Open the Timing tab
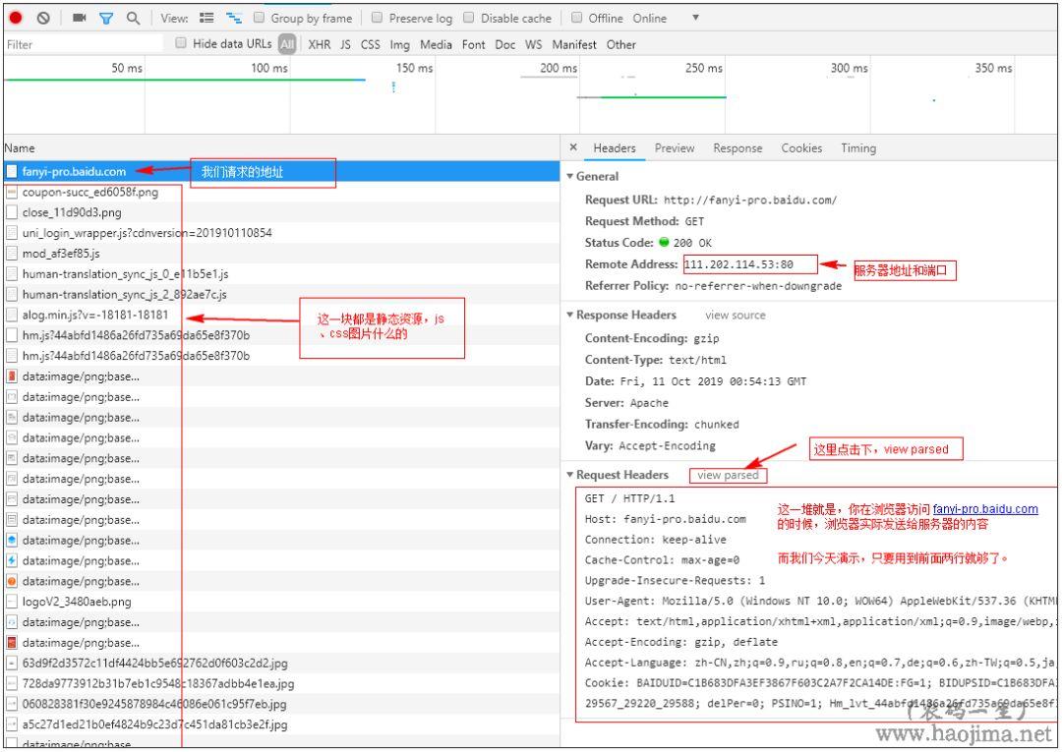The width and height of the screenshot is (1062, 752). (857, 147)
